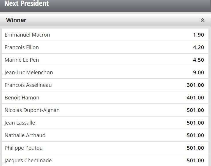The image size is (211, 166).
Task: Pick Marine Le Pen odds 4.50
Action: [x=198, y=60]
